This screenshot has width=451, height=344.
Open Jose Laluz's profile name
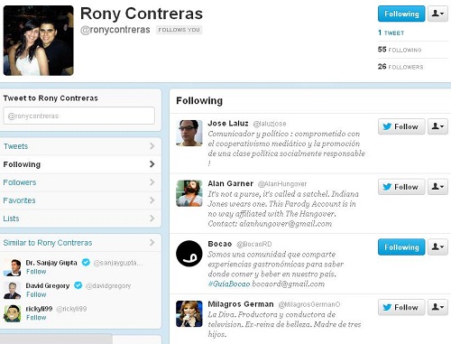(x=228, y=124)
